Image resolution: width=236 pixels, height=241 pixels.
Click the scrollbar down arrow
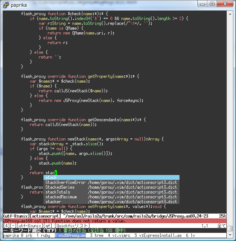coord(230,235)
